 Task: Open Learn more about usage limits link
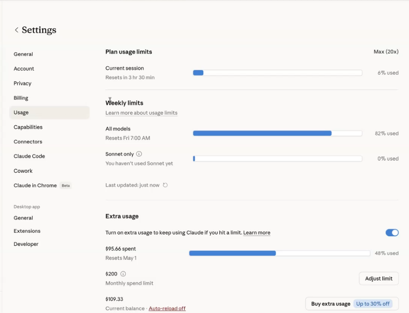[x=141, y=113]
